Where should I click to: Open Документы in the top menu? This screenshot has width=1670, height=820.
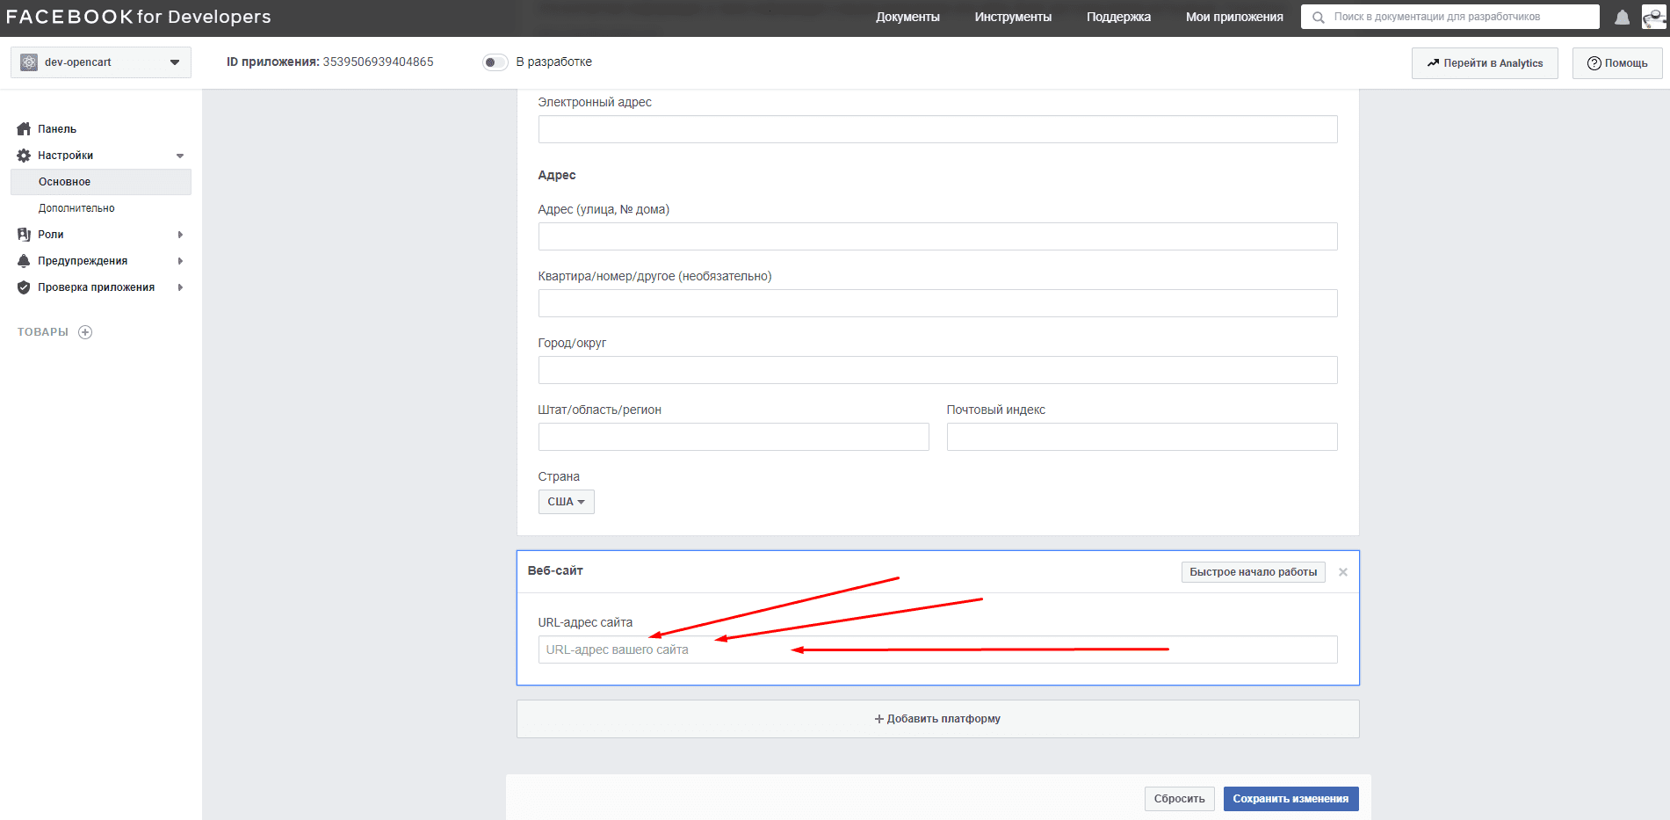(x=907, y=17)
